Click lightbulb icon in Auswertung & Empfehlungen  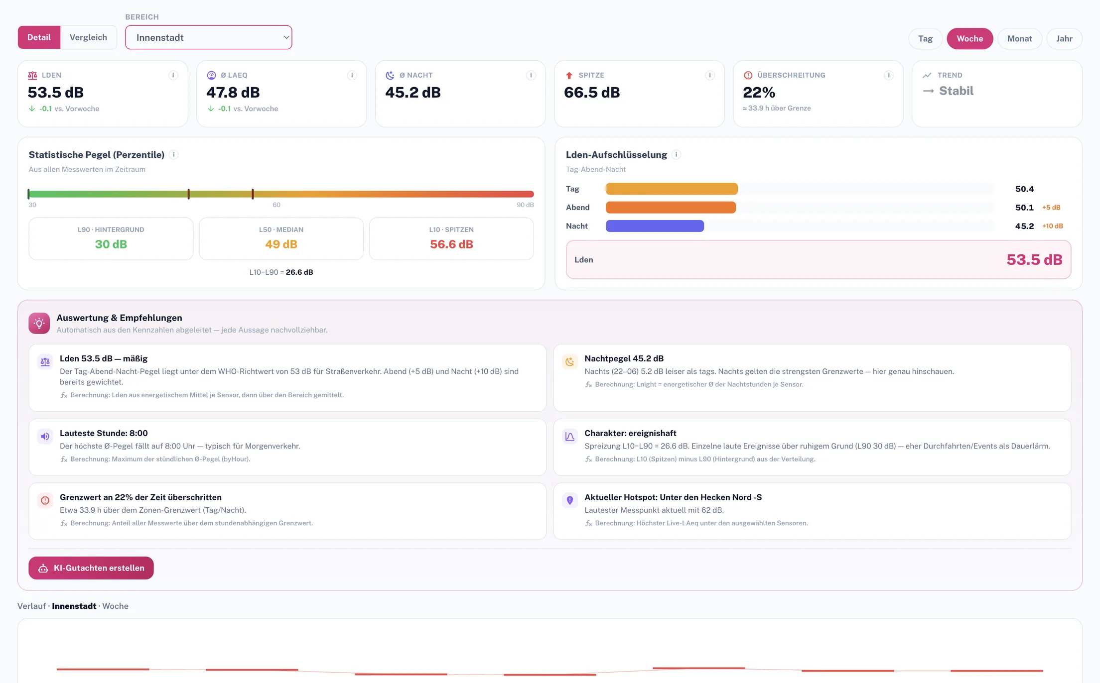point(39,323)
